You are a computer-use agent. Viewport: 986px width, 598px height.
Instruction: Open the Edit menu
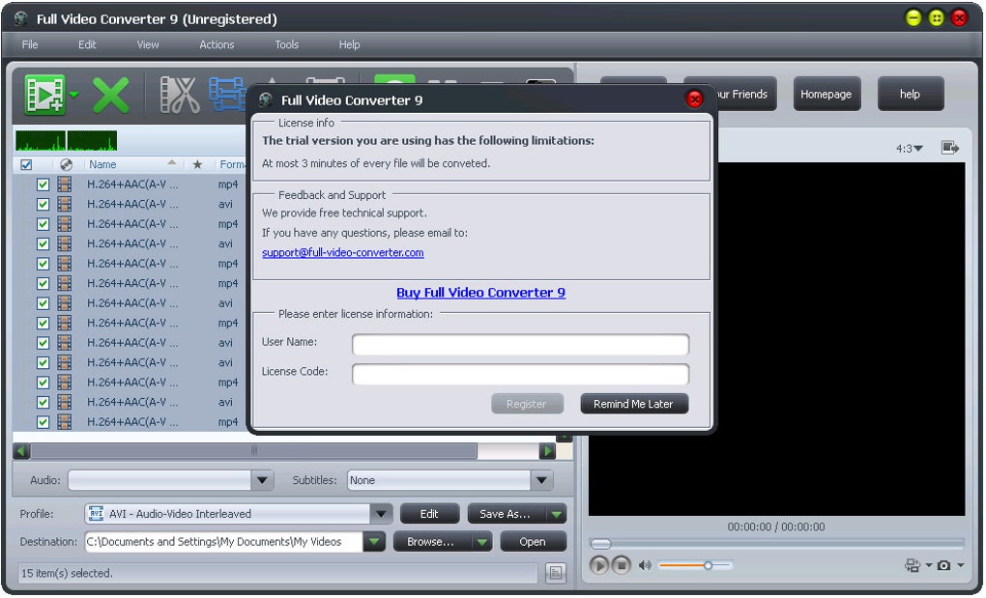pos(87,44)
